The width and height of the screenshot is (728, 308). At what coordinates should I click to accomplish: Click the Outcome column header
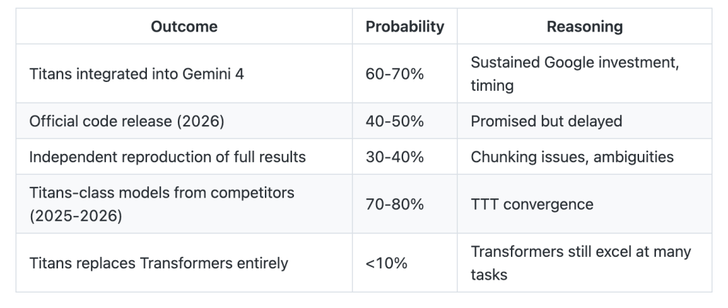tap(184, 27)
